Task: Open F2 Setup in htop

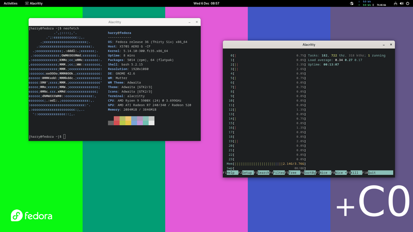Action: click(246, 173)
